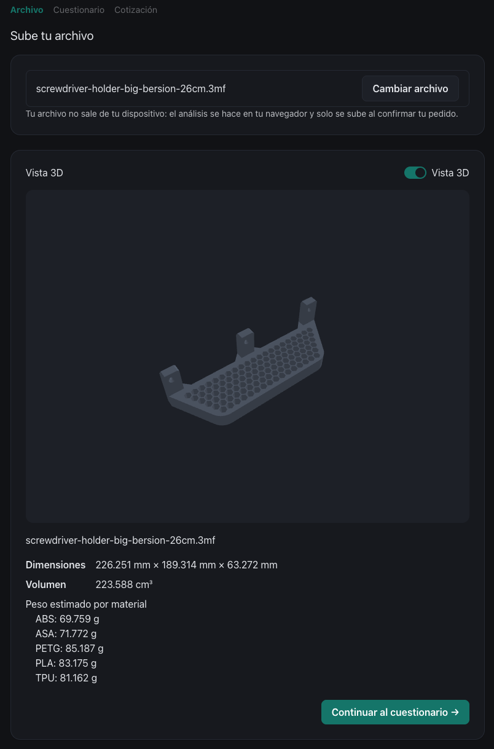
Task: Continue to the questionnaire with Continuar al cuestionario
Action: tap(395, 712)
